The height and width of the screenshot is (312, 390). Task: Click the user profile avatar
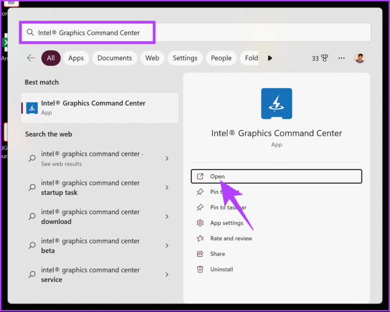pyautogui.click(x=360, y=58)
